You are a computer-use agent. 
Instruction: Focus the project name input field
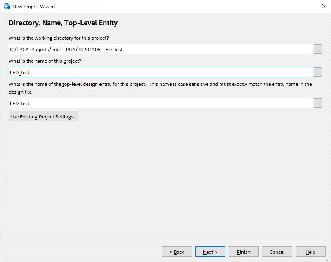point(161,72)
